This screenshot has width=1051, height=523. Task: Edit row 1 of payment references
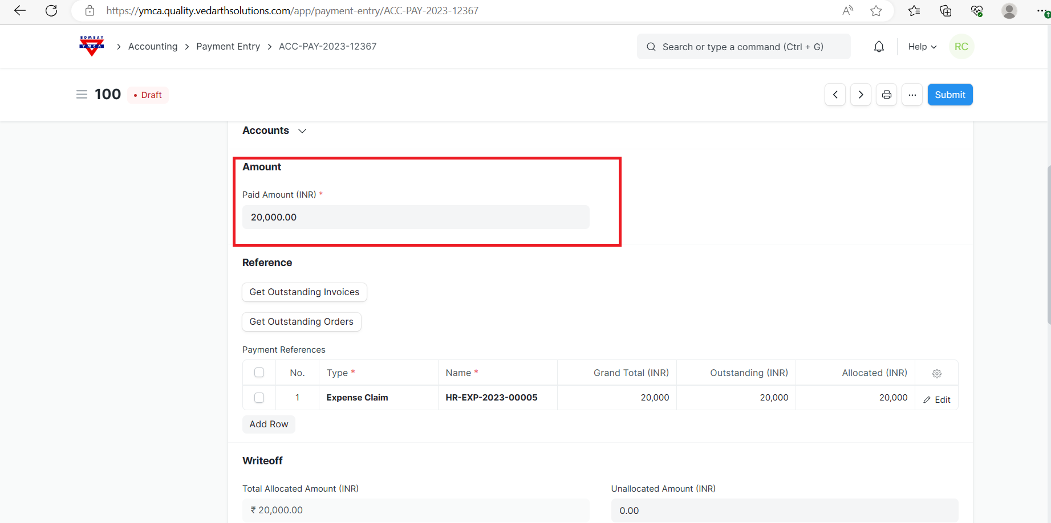coord(936,400)
